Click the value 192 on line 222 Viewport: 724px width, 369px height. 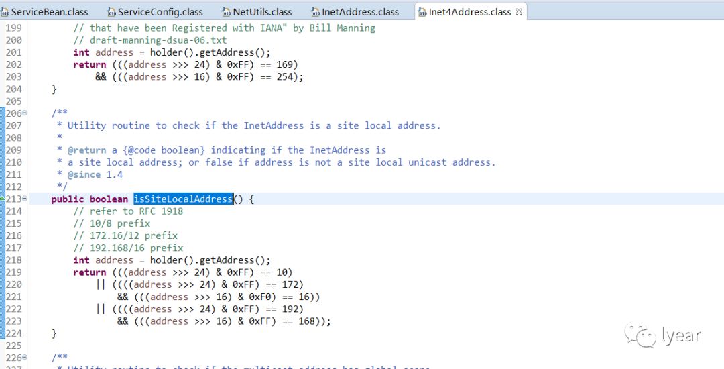(290, 309)
